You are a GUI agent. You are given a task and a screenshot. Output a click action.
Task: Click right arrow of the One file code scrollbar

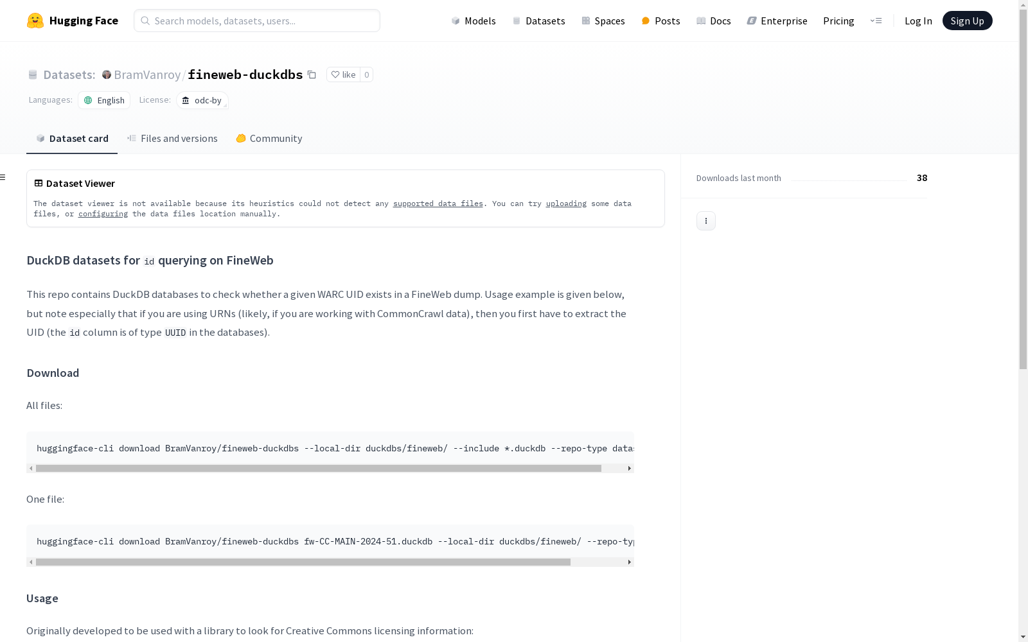[630, 562]
